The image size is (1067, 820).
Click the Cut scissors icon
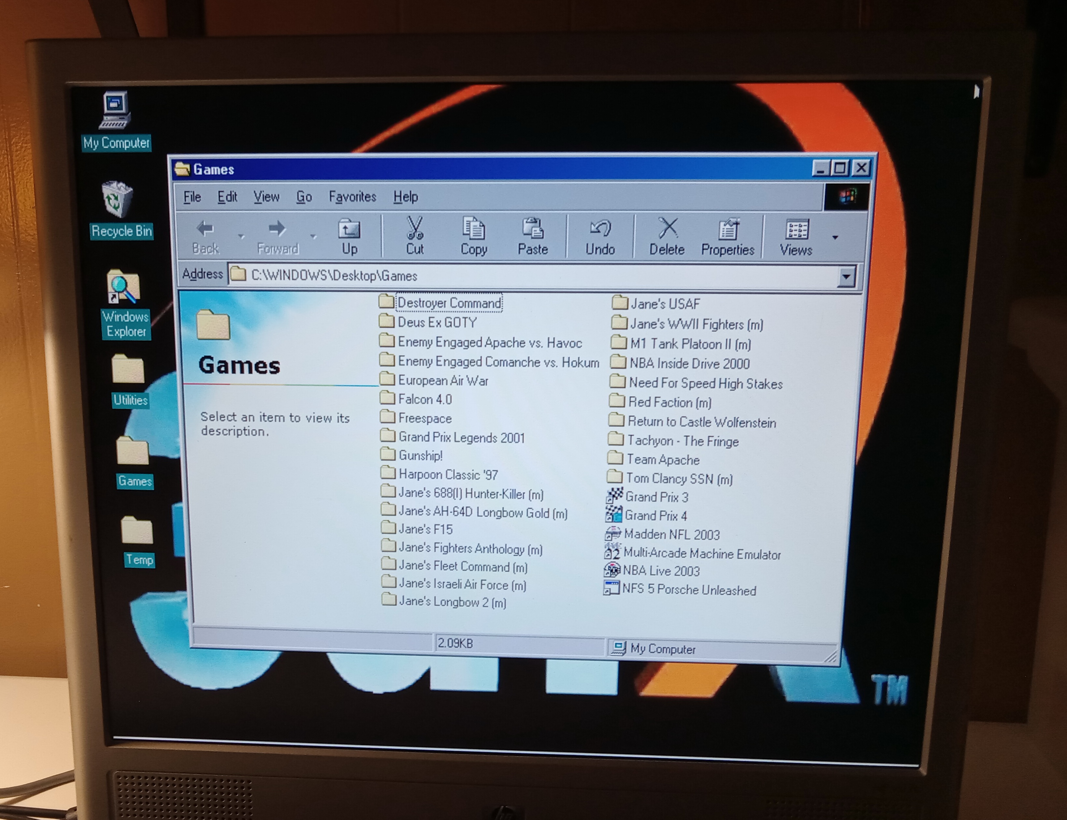point(415,228)
